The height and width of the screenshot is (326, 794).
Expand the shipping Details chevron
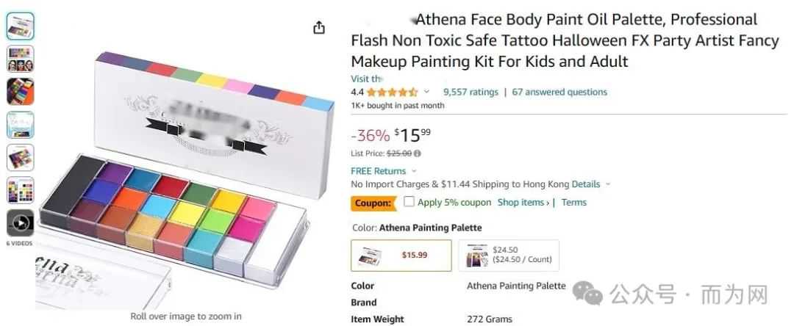pyautogui.click(x=608, y=184)
